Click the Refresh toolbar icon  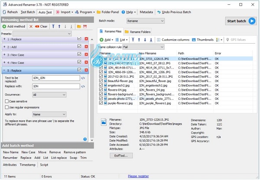pyautogui.click(x=11, y=12)
